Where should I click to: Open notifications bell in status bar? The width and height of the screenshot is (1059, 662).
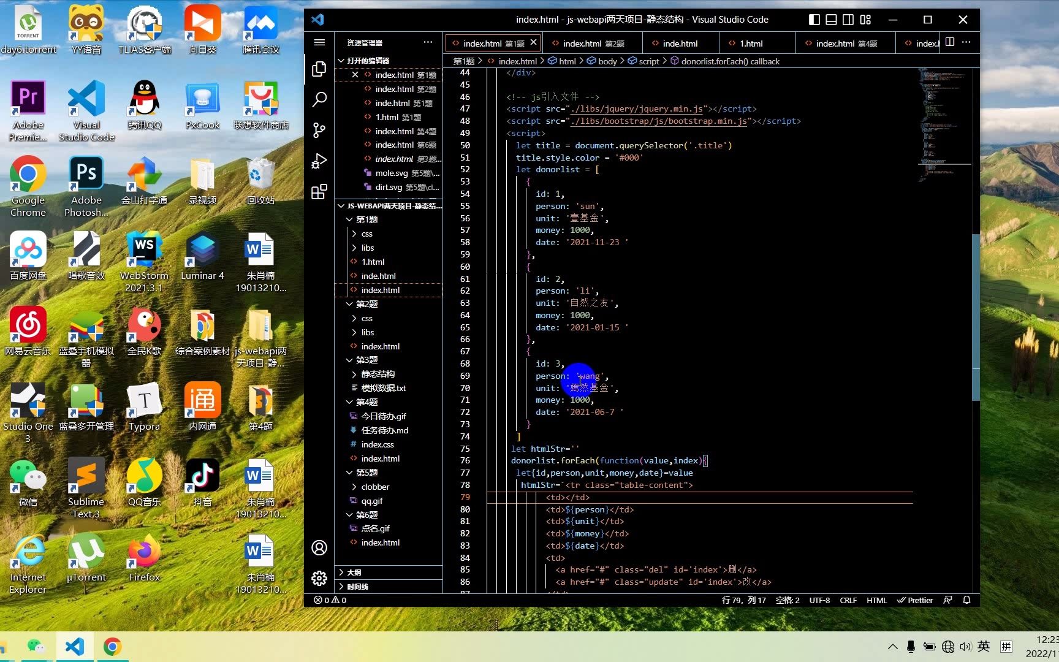tap(966, 600)
